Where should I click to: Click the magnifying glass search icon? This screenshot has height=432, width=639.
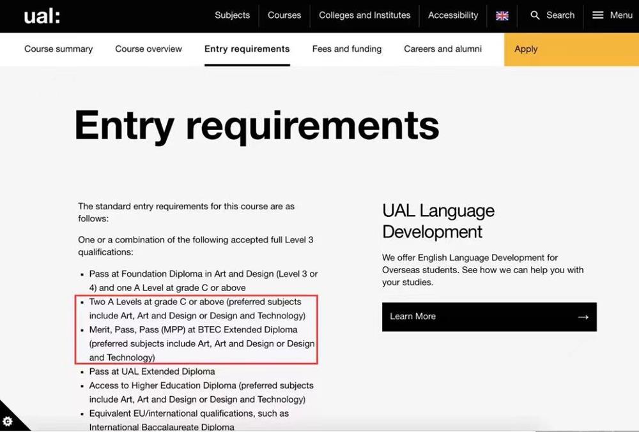[x=535, y=15]
